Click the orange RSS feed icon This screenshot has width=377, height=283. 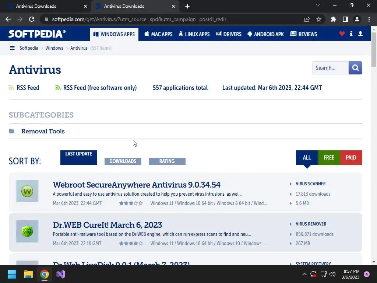click(11, 88)
